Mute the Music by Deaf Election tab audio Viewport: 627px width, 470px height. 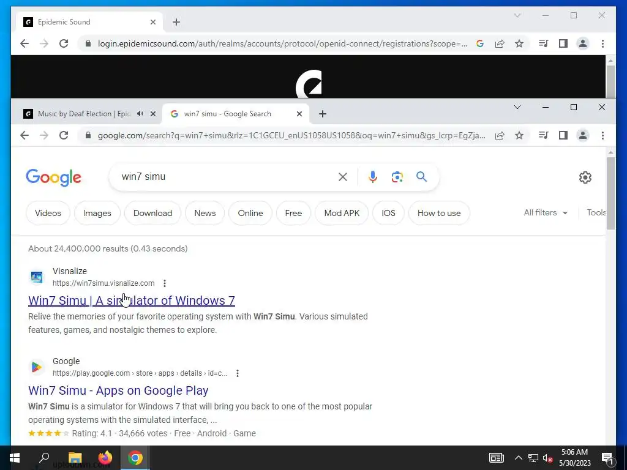(140, 114)
